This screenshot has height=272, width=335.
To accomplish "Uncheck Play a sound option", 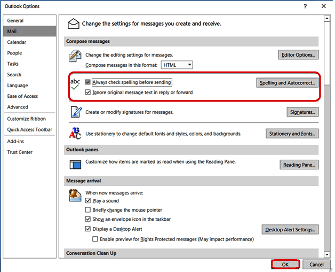I will pos(88,200).
